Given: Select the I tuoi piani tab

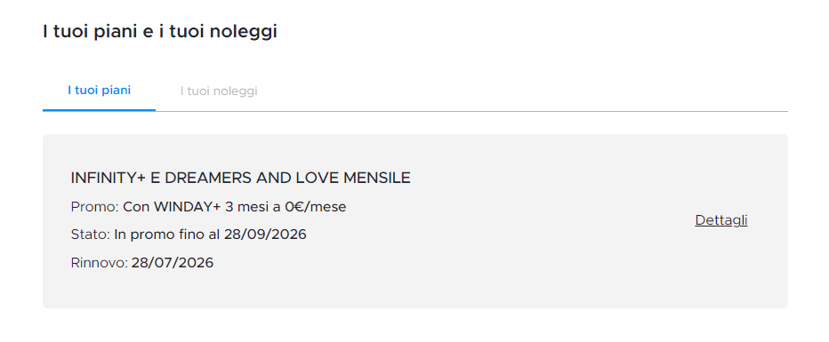Looking at the screenshot, I should pos(99,91).
